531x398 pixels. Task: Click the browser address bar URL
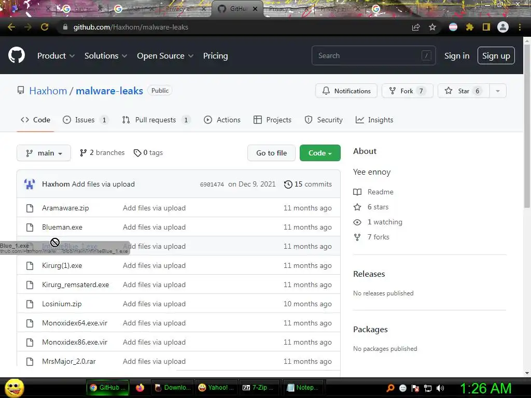tap(131, 27)
